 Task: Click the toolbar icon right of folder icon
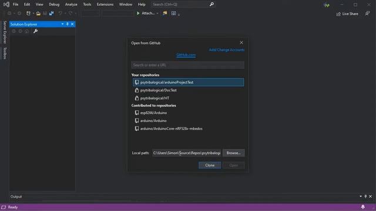[x=174, y=13]
